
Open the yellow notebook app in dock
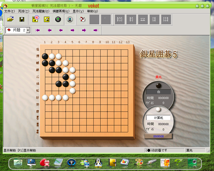click(112, 163)
